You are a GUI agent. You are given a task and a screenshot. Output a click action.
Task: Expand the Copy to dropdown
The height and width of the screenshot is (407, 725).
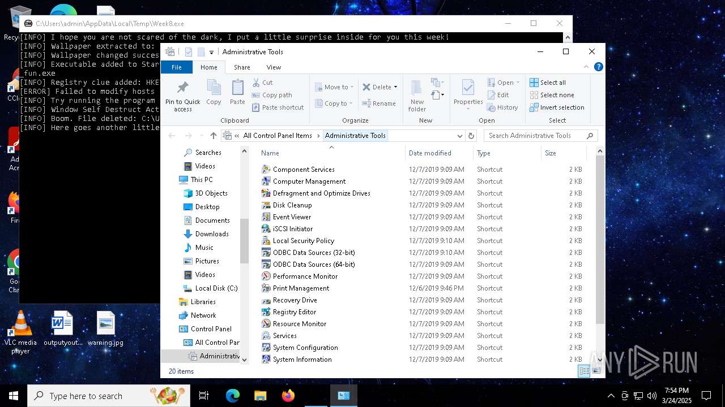[x=351, y=103]
